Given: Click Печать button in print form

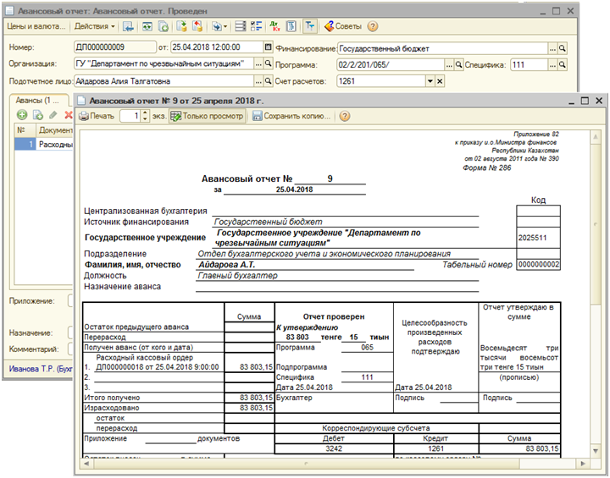Looking at the screenshot, I should (x=97, y=116).
